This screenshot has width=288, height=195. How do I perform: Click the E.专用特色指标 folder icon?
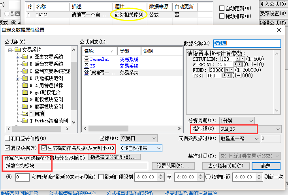(x=25, y=85)
